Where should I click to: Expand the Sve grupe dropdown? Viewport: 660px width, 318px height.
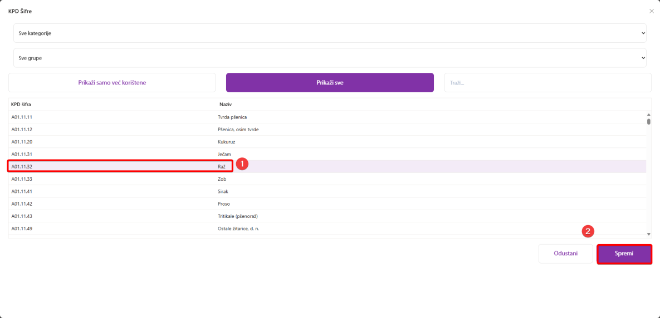(330, 58)
